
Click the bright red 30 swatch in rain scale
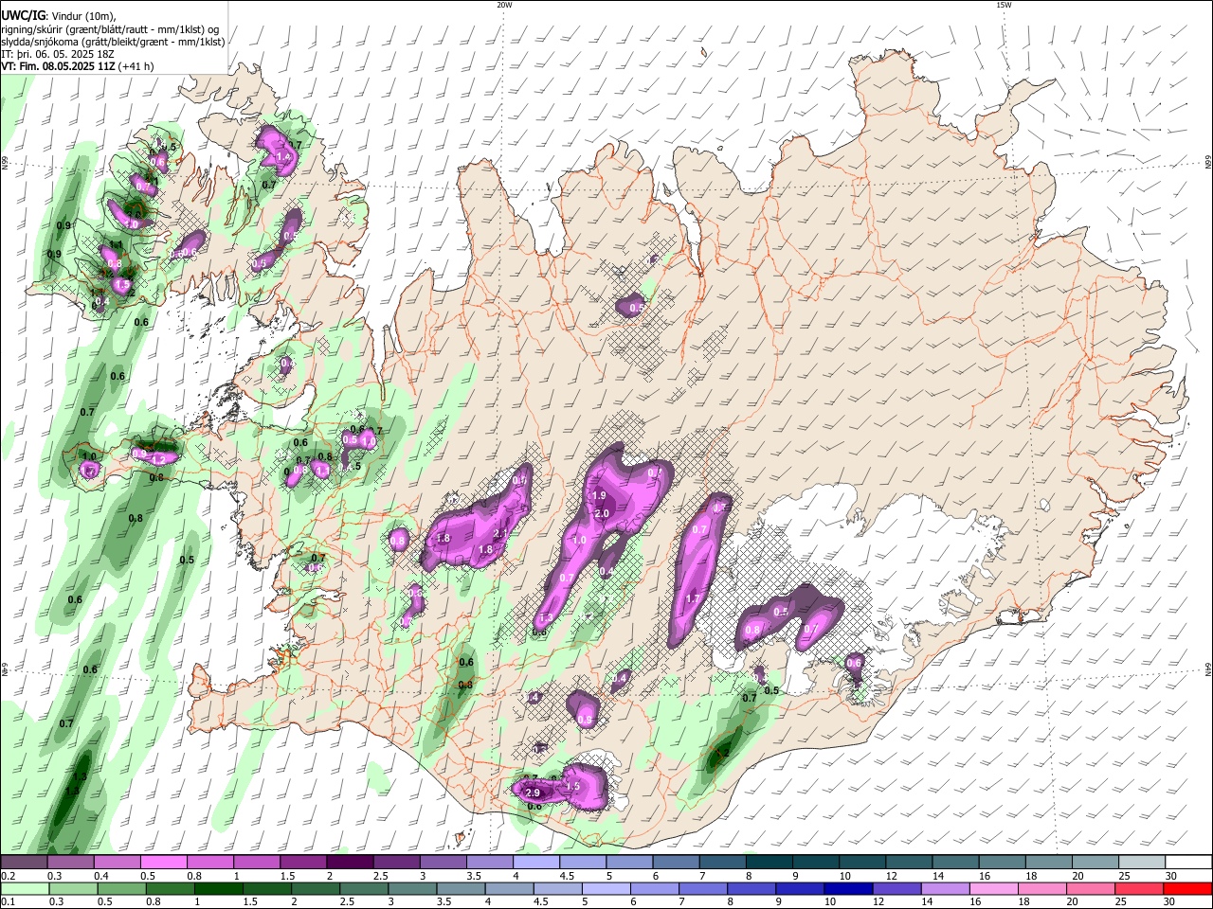[x=1187, y=888]
